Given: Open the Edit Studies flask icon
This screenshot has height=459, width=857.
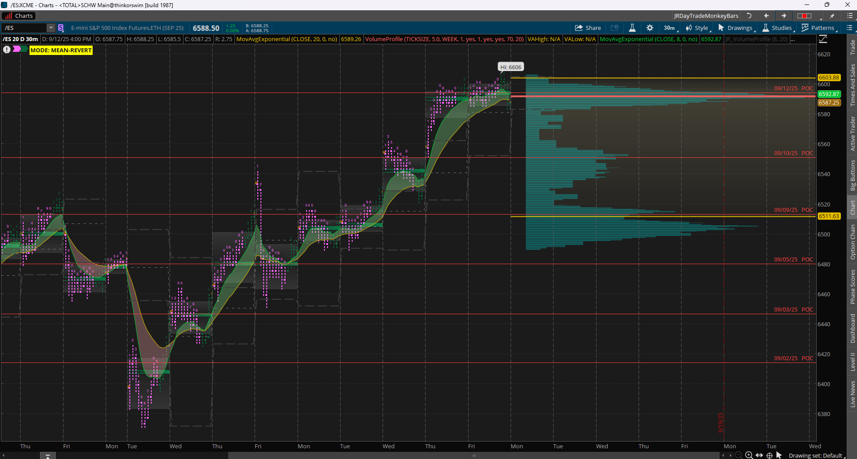Looking at the screenshot, I should 632,28.
